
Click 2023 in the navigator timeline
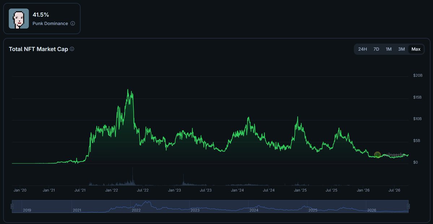click(x=195, y=210)
